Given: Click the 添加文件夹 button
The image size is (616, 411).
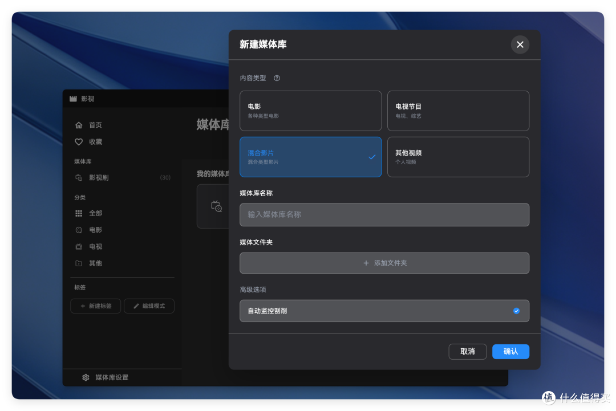Looking at the screenshot, I should point(384,263).
